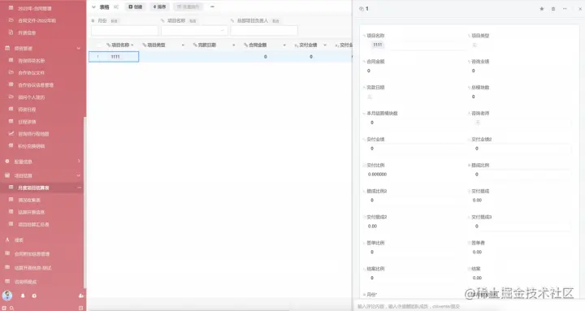Collapse the 项目结算 section chevron
The width and height of the screenshot is (585, 311).
coord(78,175)
